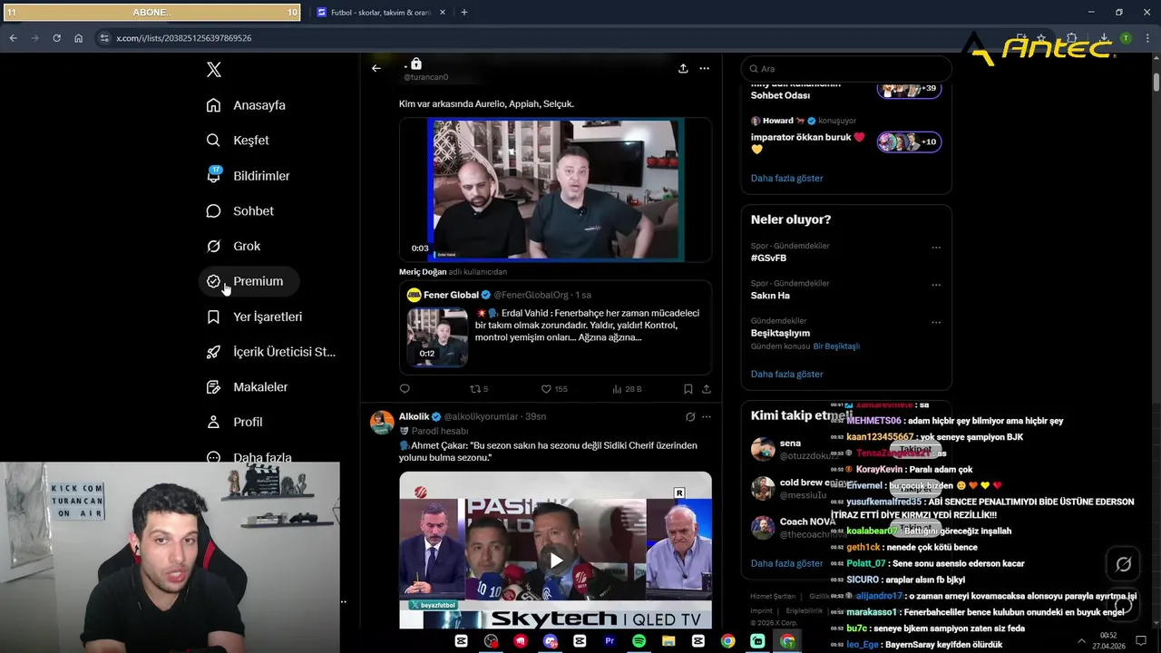Click the Hizmet Şartları footer link
The height and width of the screenshot is (653, 1161).
tap(773, 596)
